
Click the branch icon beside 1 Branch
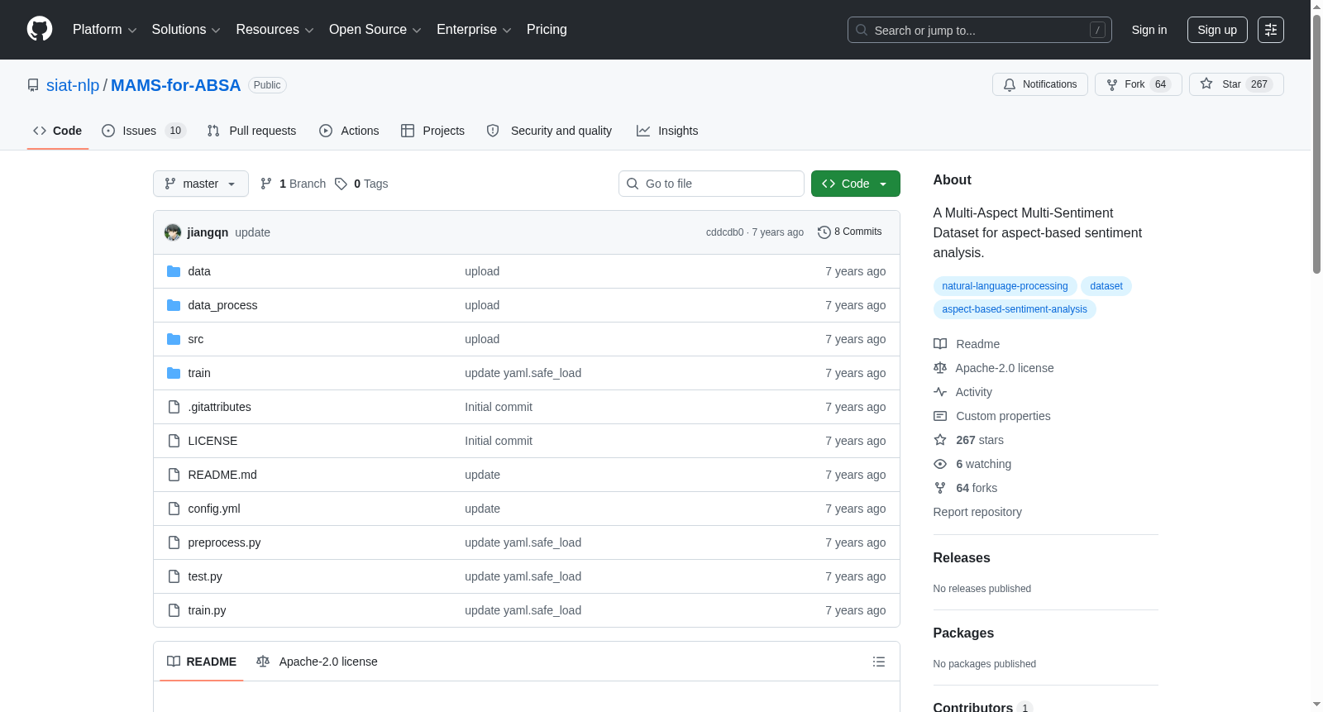pyautogui.click(x=266, y=184)
